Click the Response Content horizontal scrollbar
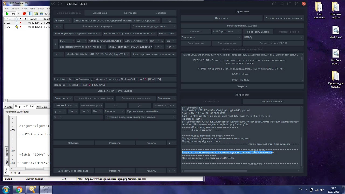345x194 pixels. (x=34, y=169)
